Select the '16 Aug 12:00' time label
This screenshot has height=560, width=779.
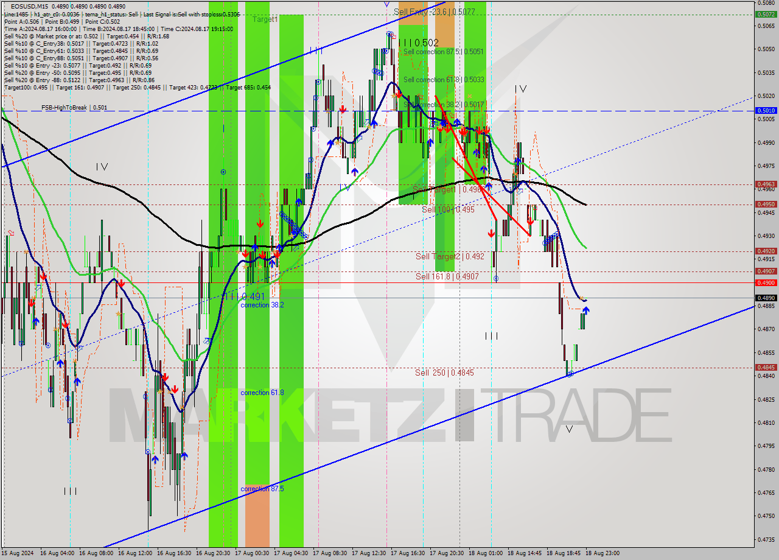134,554
